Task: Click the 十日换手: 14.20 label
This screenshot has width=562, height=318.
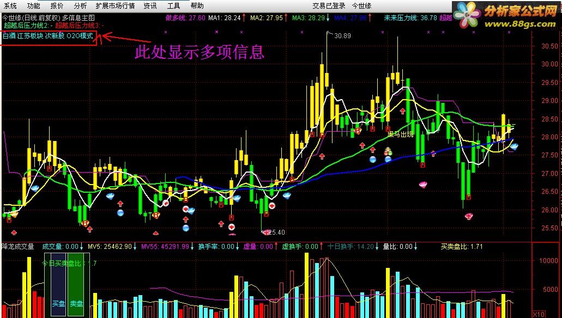Action: click(351, 246)
